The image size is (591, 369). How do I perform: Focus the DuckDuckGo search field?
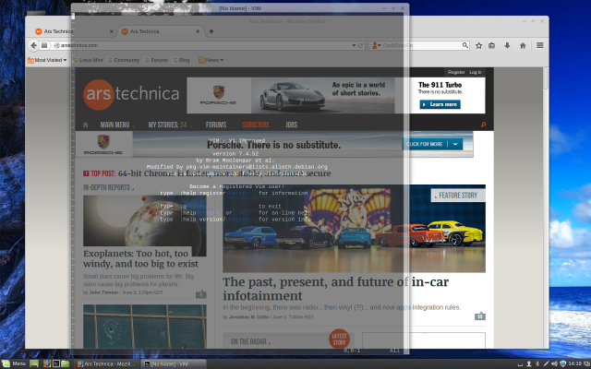click(420, 45)
